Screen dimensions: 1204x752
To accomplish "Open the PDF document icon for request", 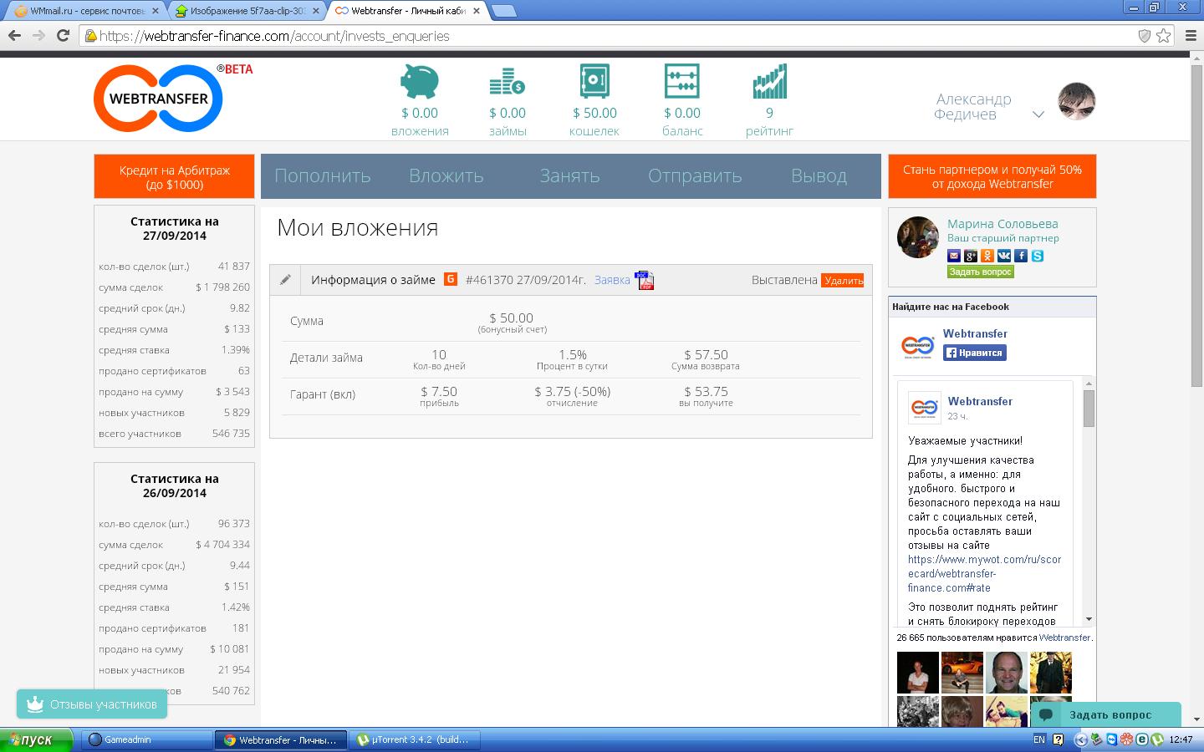I will click(645, 280).
